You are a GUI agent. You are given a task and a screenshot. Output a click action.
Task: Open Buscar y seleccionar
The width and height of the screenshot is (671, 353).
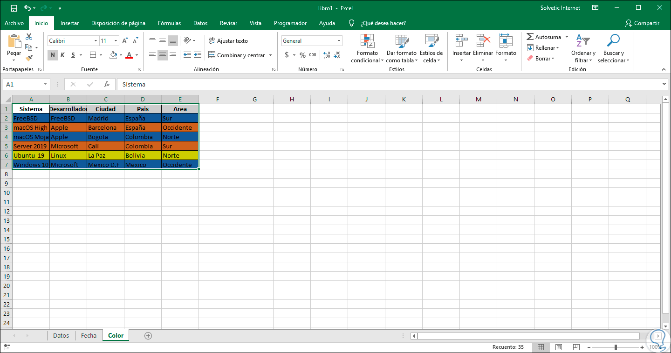click(x=613, y=49)
